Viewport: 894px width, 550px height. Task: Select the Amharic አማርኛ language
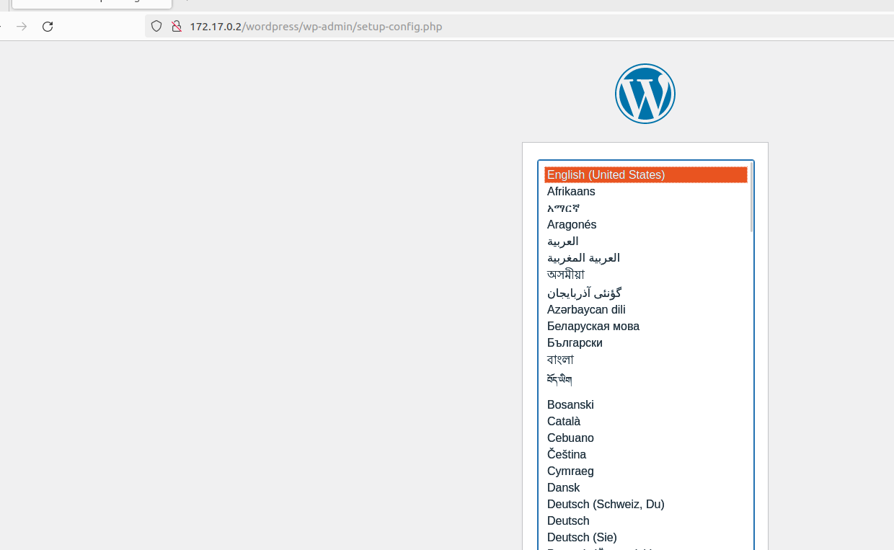645,208
